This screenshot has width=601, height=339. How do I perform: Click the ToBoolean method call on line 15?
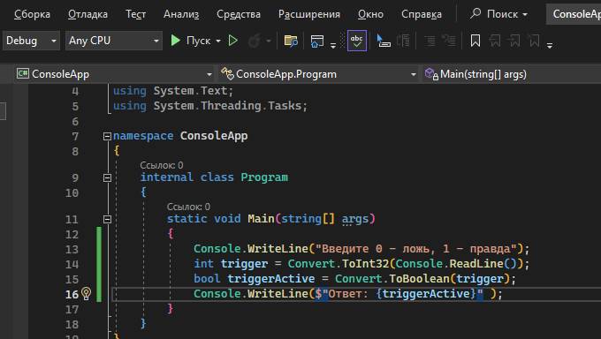pyautogui.click(x=419, y=279)
